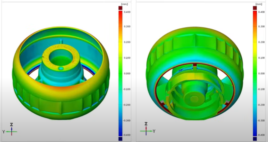The image size is (268, 142).
Task: Select the Z axis label on left triad
Action: point(11,124)
